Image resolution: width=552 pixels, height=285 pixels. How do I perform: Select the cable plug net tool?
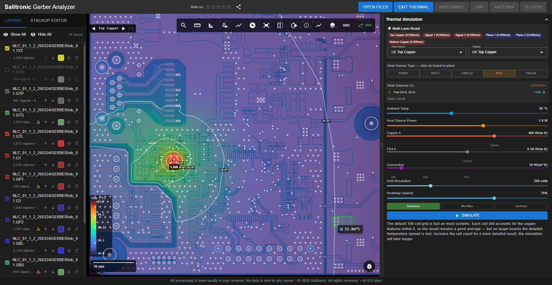(x=225, y=25)
